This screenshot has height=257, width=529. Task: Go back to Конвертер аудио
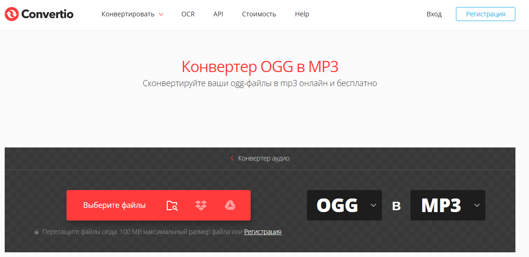coord(260,158)
